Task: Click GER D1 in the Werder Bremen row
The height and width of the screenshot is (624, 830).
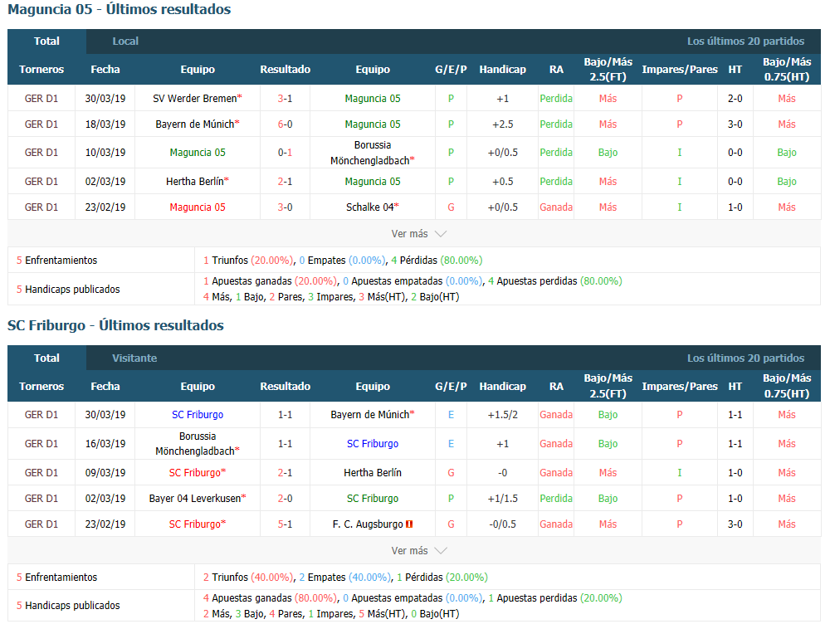Action: 41,99
